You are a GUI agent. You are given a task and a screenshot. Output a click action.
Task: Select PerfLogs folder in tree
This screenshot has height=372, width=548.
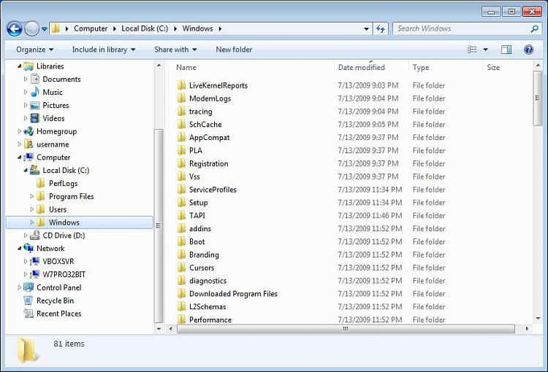(63, 184)
